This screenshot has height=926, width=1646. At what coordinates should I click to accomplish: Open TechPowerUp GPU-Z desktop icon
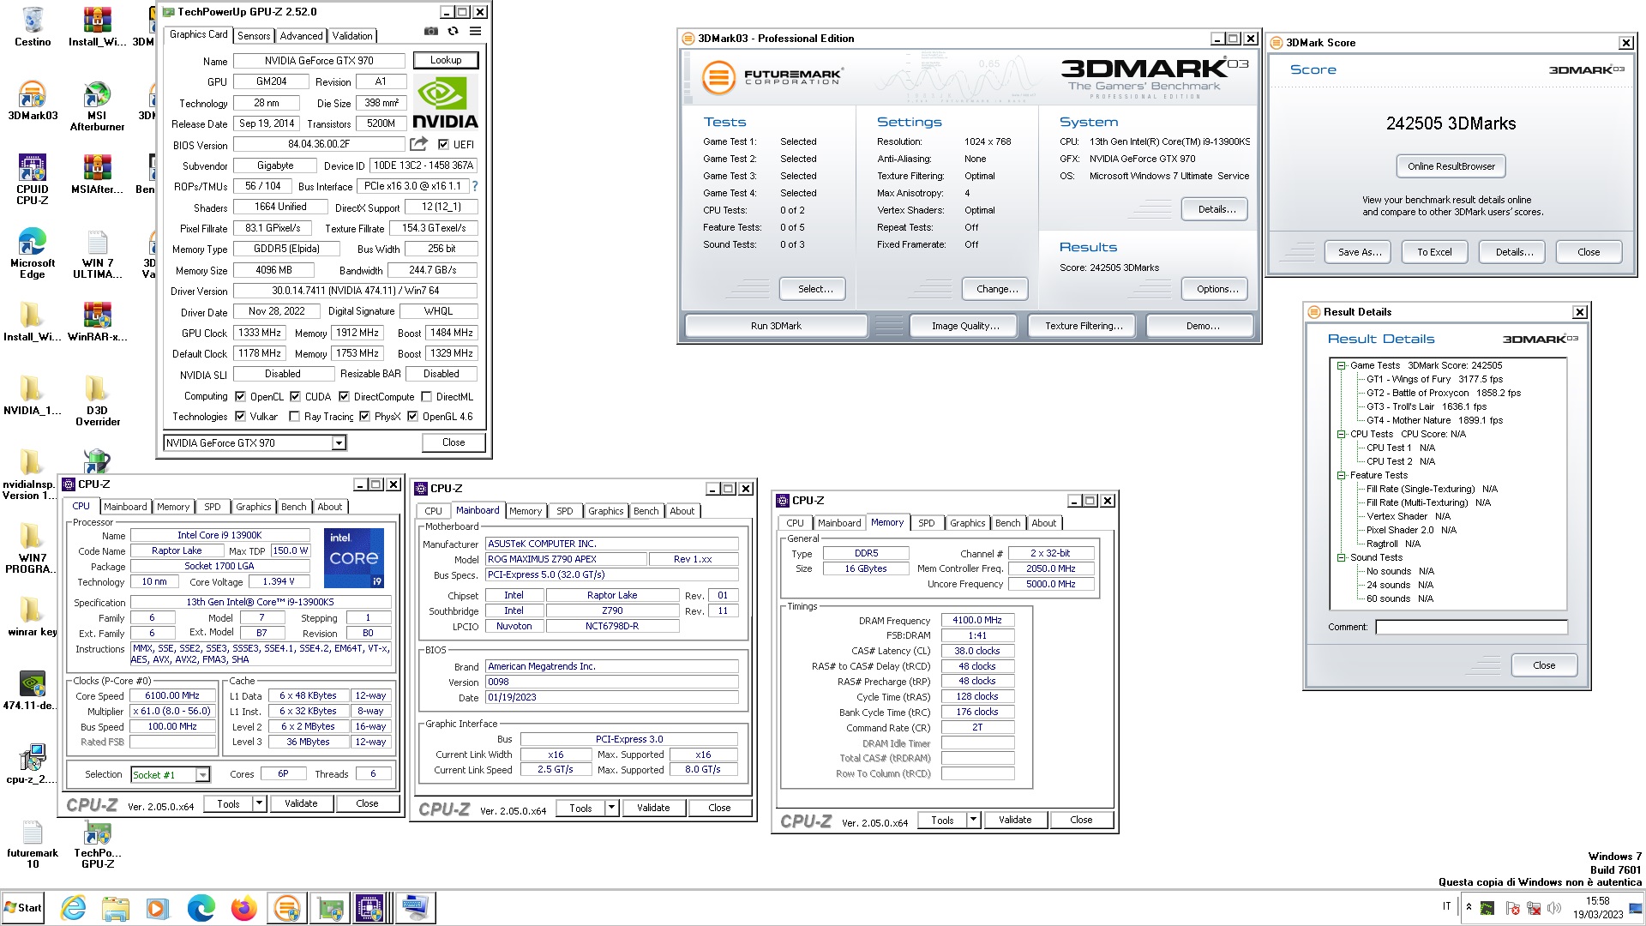click(97, 845)
